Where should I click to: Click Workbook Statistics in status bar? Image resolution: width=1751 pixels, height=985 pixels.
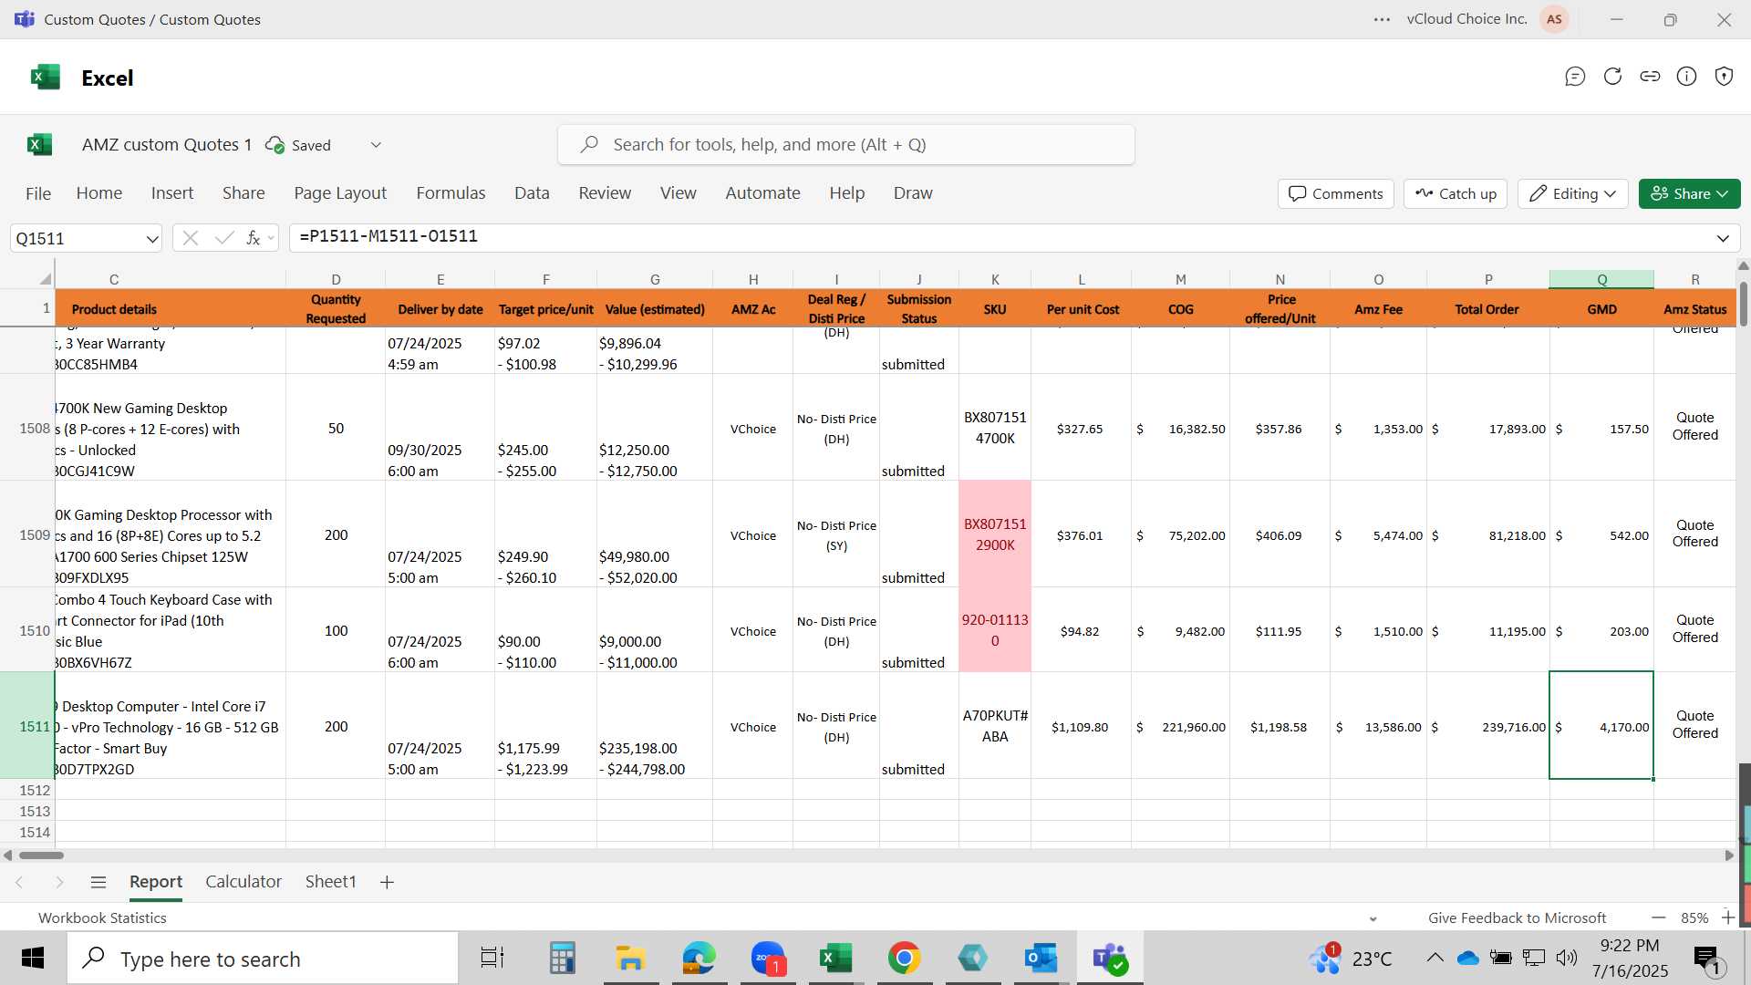(102, 918)
